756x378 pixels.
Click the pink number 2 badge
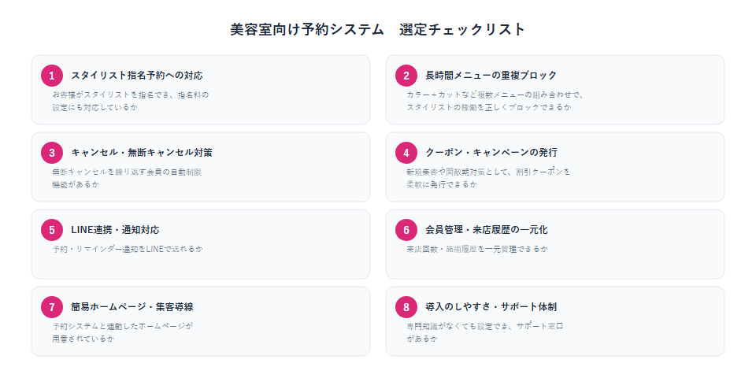pyautogui.click(x=406, y=76)
